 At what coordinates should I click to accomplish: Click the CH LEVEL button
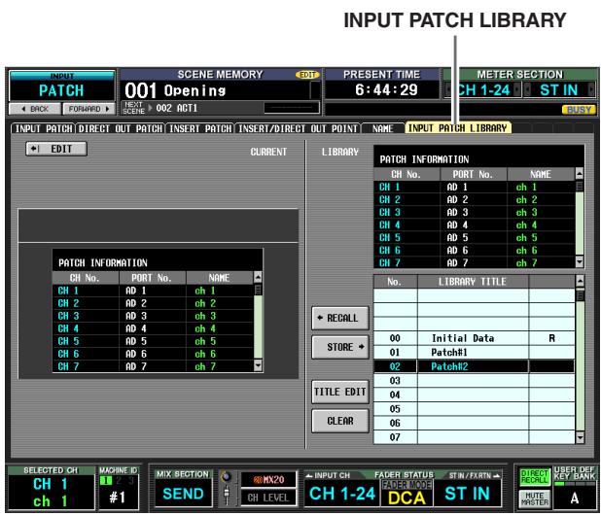267,498
